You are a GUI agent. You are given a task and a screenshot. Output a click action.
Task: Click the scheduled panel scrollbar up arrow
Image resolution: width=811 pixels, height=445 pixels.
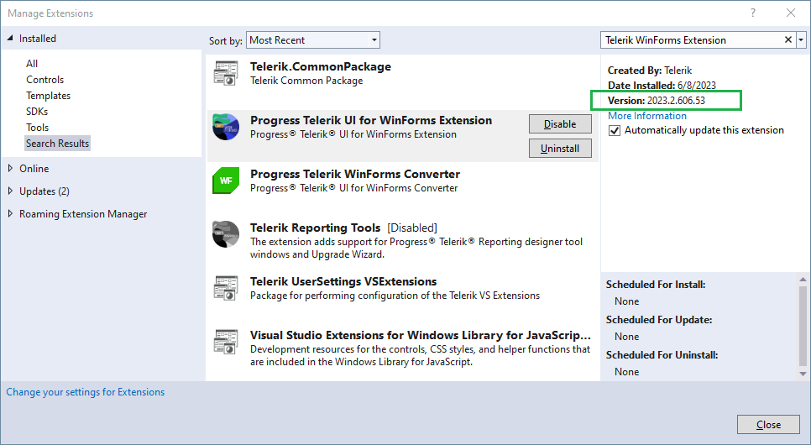(x=803, y=280)
